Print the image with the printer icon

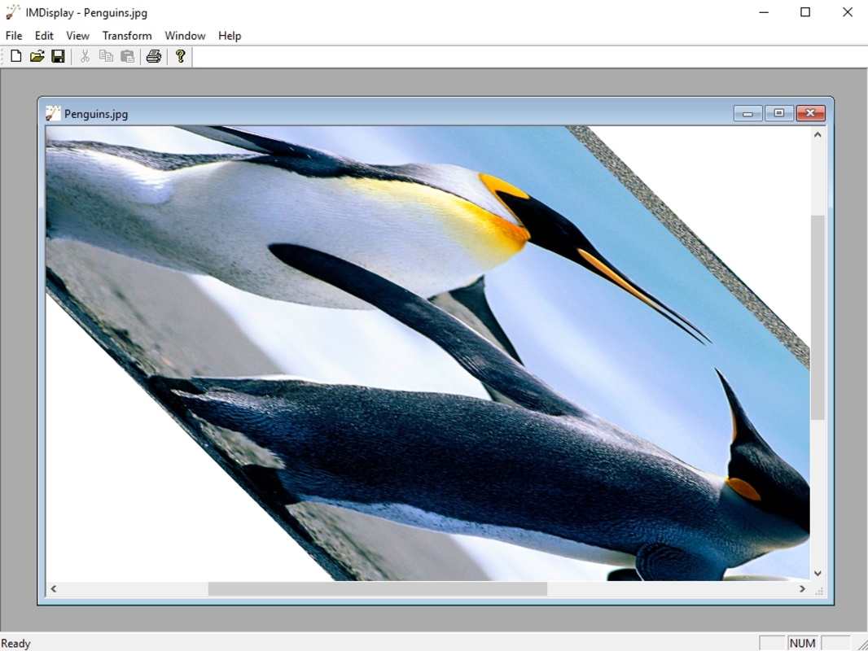click(x=154, y=56)
